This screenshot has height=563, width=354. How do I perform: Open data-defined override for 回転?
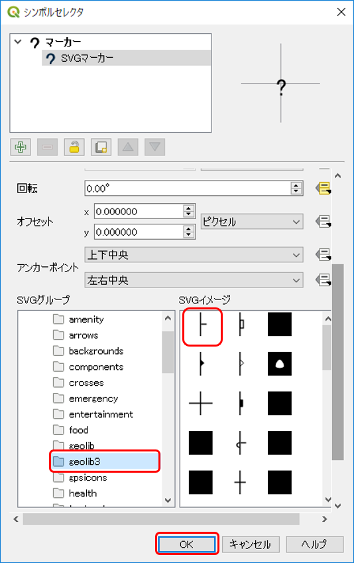coord(323,188)
